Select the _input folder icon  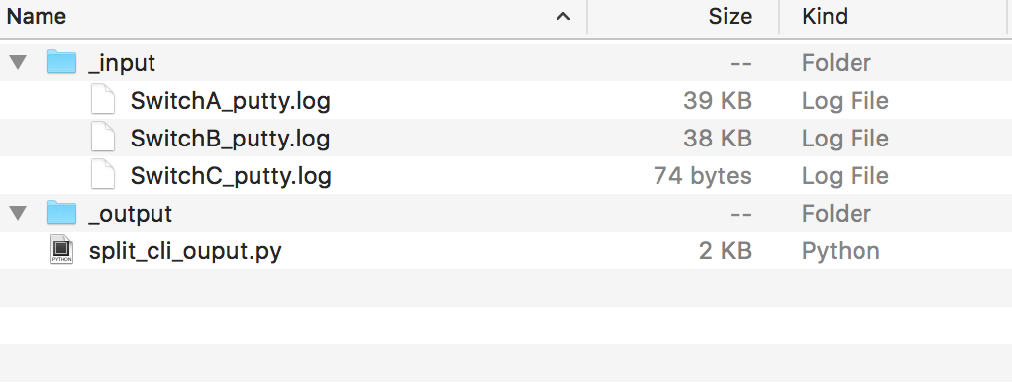(x=61, y=62)
